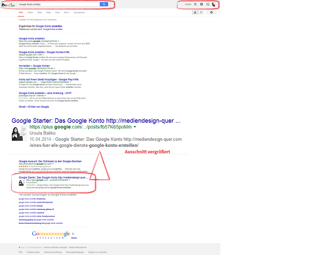322x255 pixels.
Task: Expand arrow beside Anmelden result URL
Action: [54, 68]
